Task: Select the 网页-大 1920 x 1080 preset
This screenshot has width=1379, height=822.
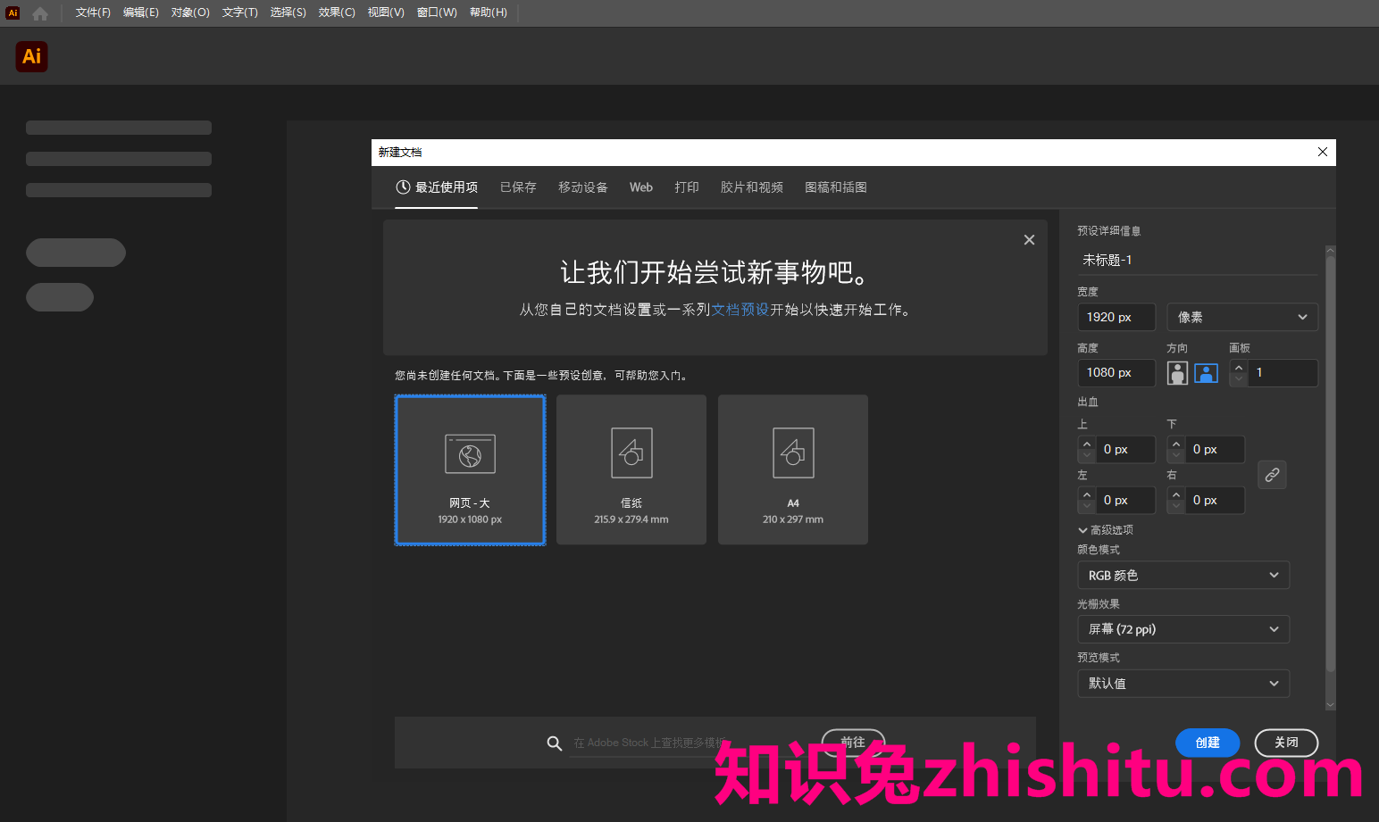Action: 470,469
